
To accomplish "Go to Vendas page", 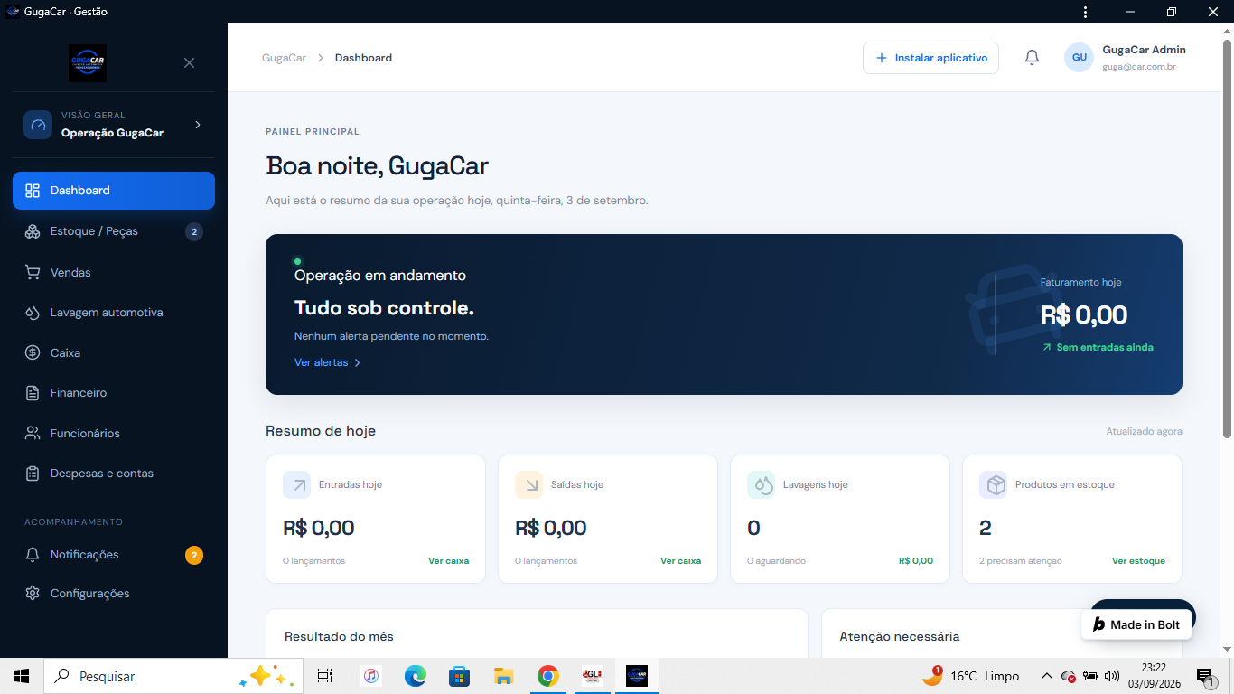I will [x=114, y=272].
